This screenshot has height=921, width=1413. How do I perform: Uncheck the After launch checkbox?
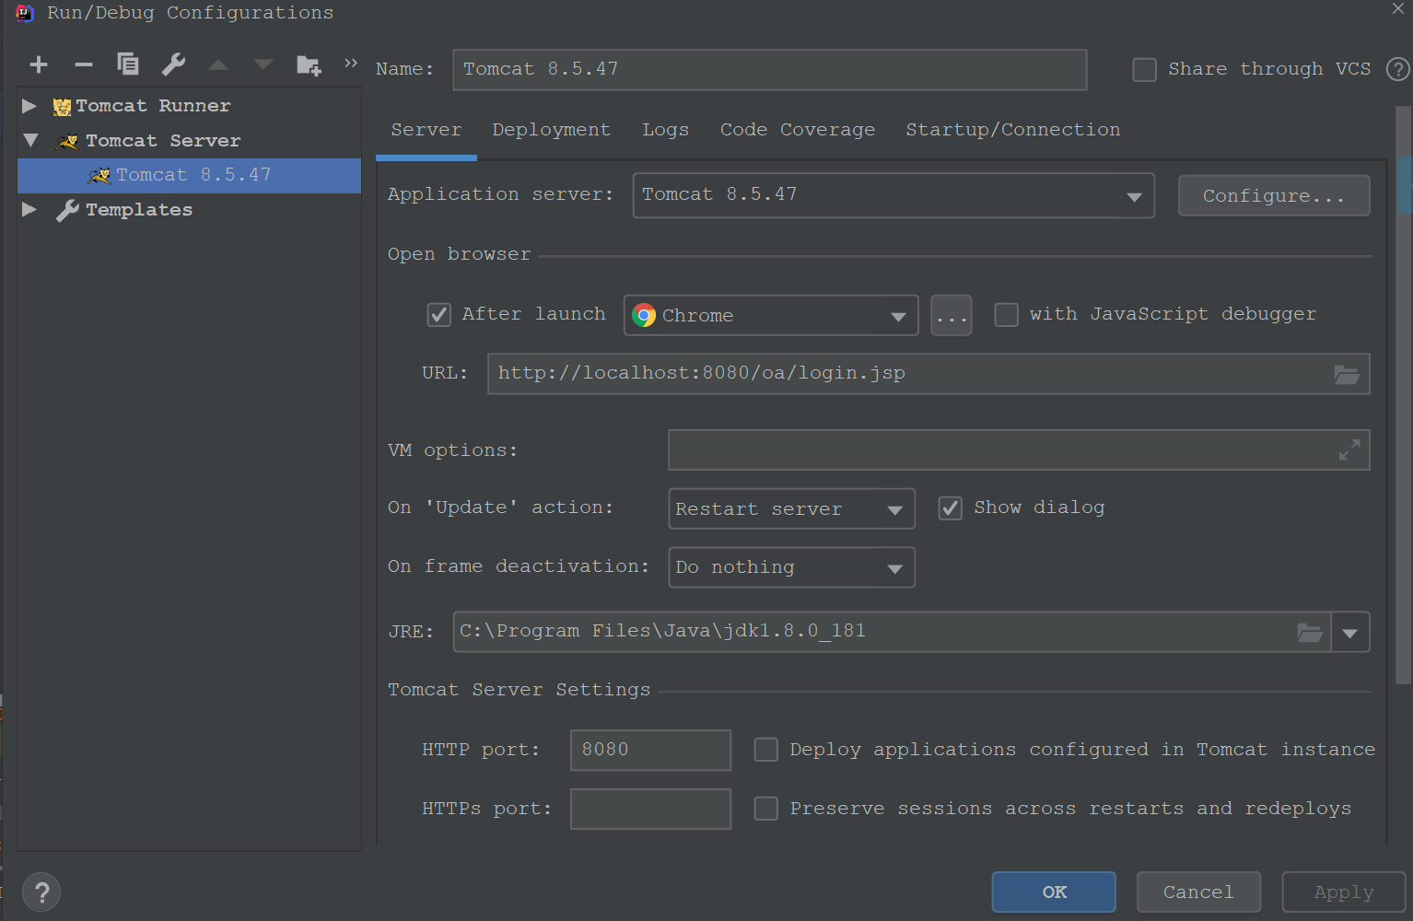click(x=439, y=315)
